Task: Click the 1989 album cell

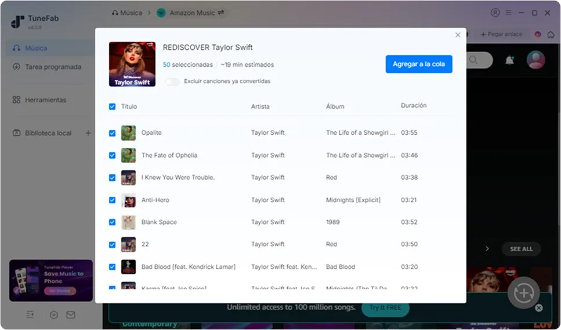Action: (333, 222)
